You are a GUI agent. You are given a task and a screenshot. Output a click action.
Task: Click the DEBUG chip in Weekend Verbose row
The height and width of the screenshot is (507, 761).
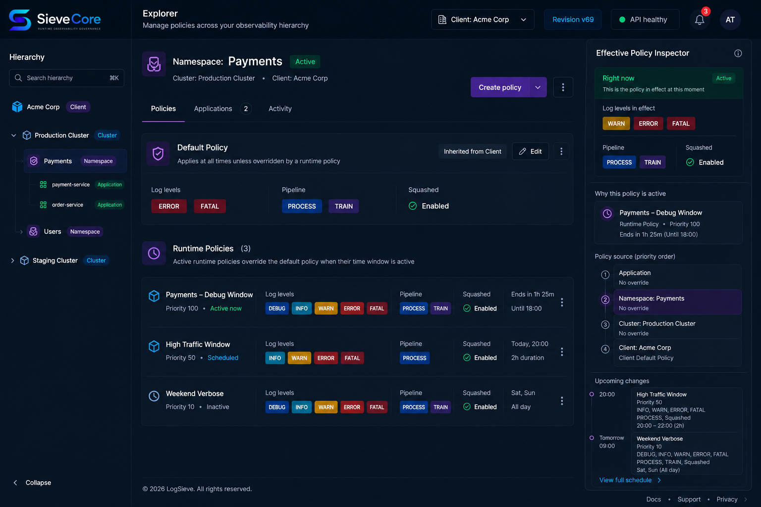(x=277, y=407)
